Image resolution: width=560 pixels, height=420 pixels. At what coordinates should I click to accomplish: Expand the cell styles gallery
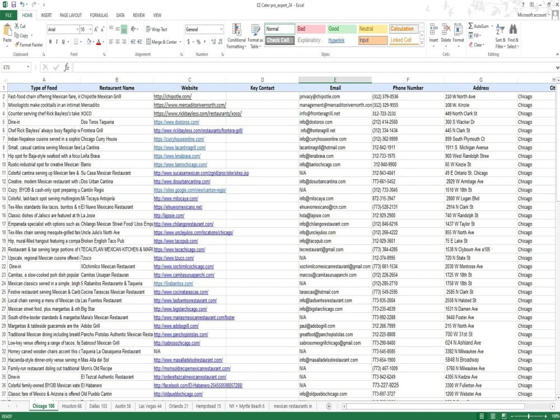[422, 43]
